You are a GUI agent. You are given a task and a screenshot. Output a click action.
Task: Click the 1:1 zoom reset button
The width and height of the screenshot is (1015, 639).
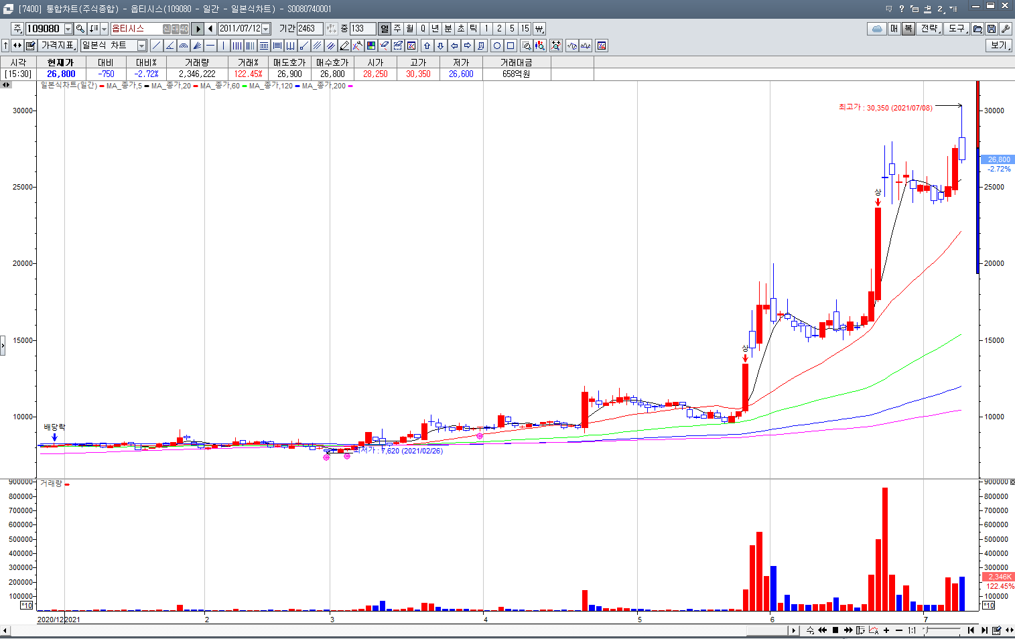click(x=912, y=630)
